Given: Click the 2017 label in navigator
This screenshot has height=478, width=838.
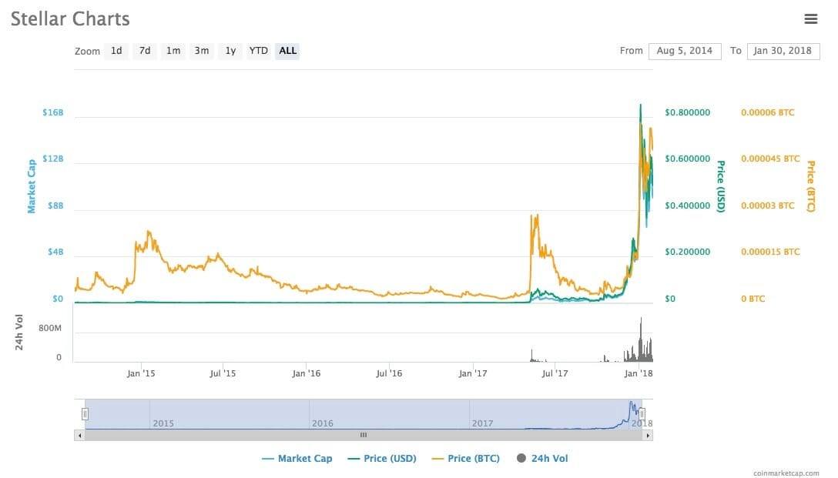Looking at the screenshot, I should tap(482, 423).
